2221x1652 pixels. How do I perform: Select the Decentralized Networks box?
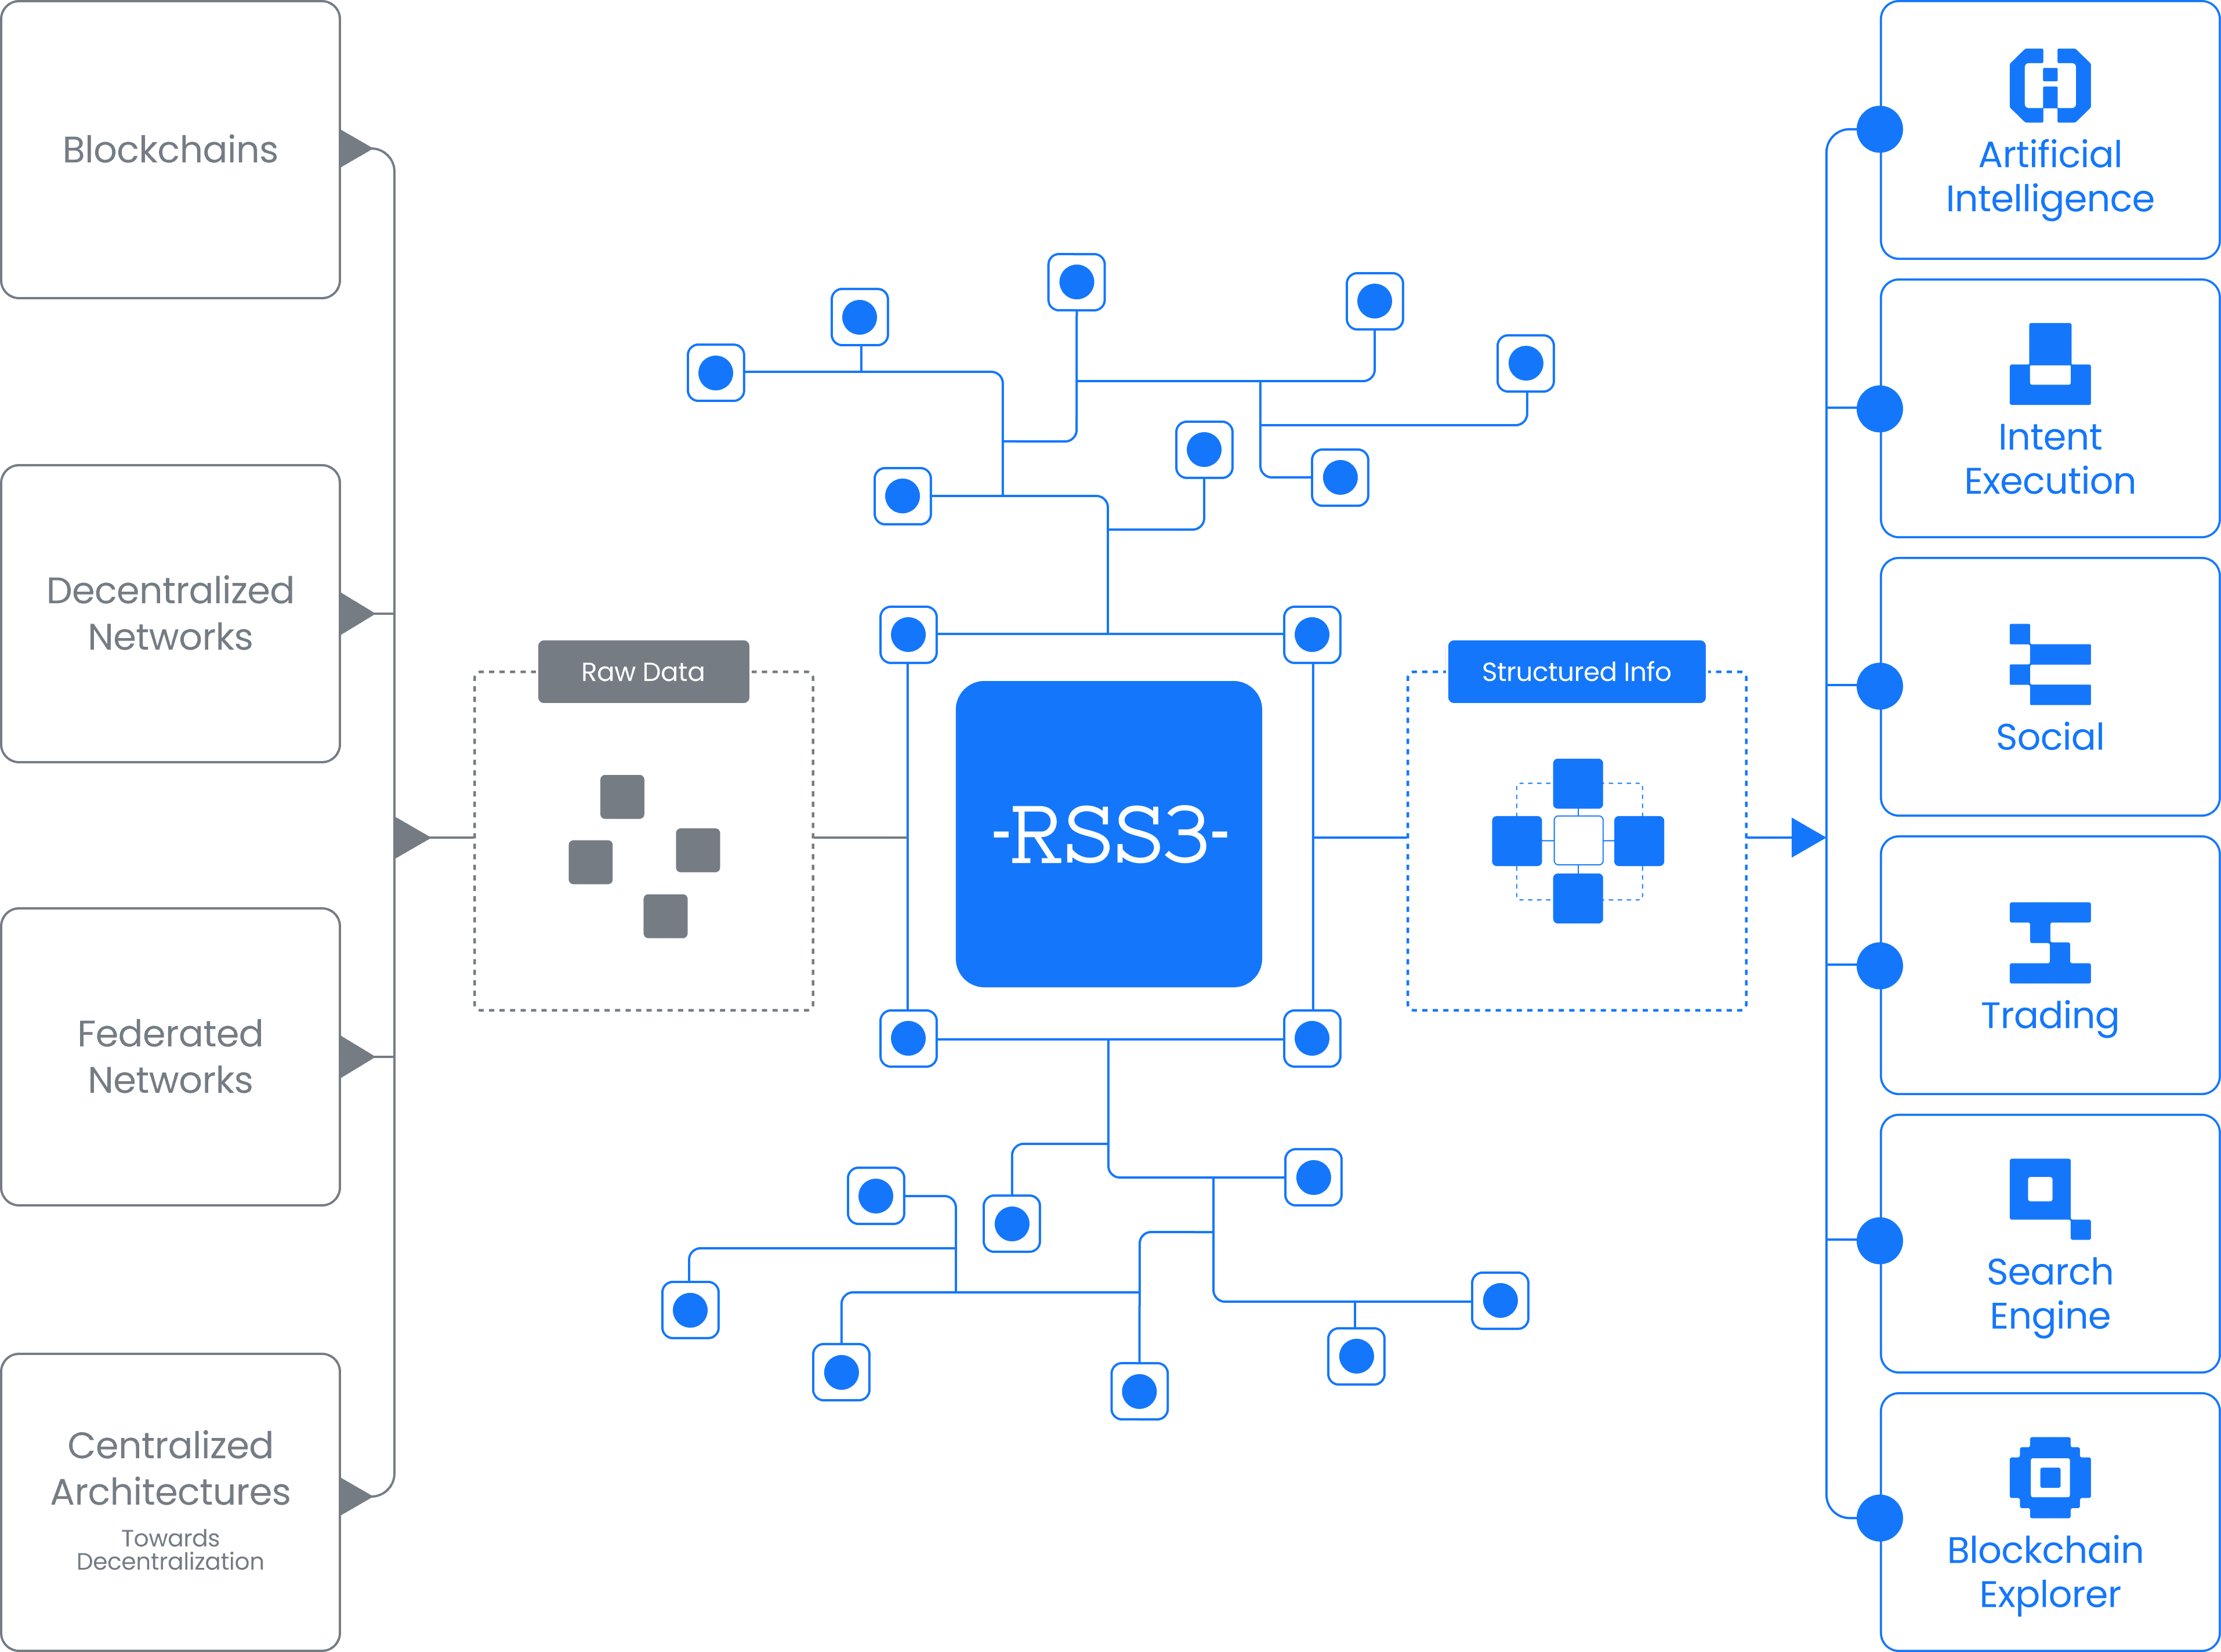171,613
